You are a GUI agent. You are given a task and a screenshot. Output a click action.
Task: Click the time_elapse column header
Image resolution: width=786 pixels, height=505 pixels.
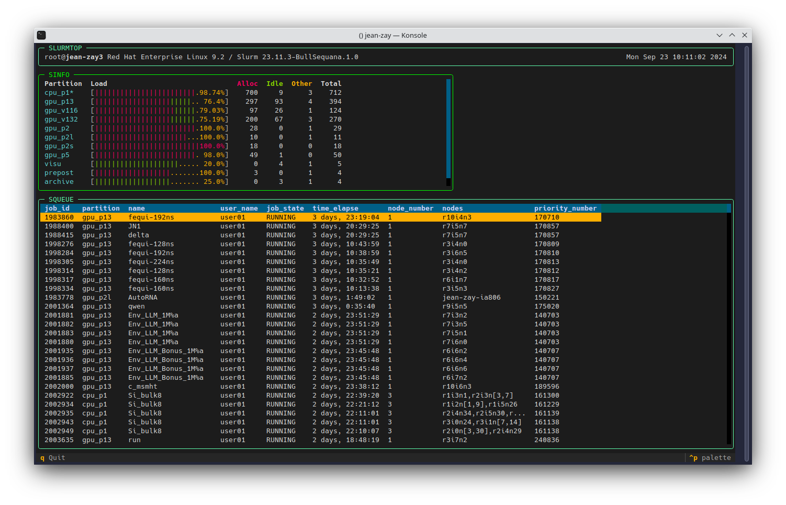coord(335,208)
